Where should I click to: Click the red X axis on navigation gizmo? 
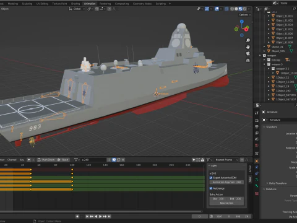246,29
